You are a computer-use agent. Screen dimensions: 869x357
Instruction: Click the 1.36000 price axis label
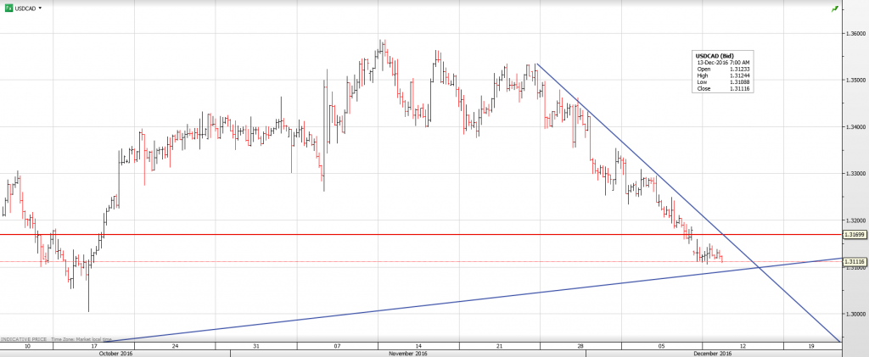(855, 34)
